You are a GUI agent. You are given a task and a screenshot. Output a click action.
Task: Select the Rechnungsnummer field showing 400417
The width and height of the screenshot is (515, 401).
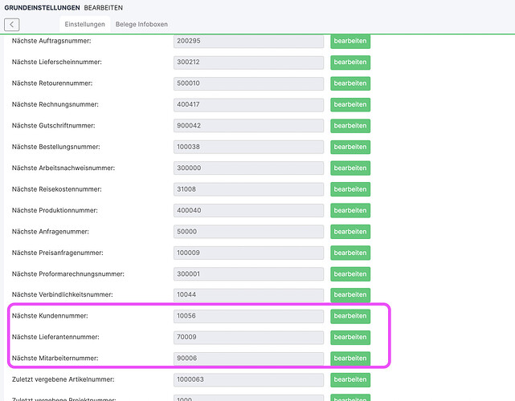248,104
